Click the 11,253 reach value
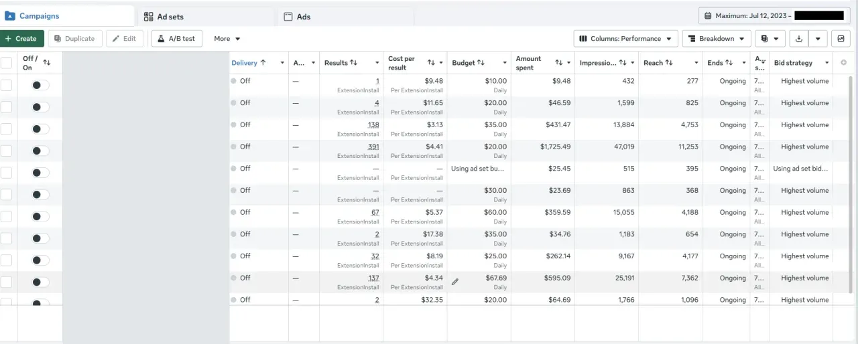 pos(688,147)
